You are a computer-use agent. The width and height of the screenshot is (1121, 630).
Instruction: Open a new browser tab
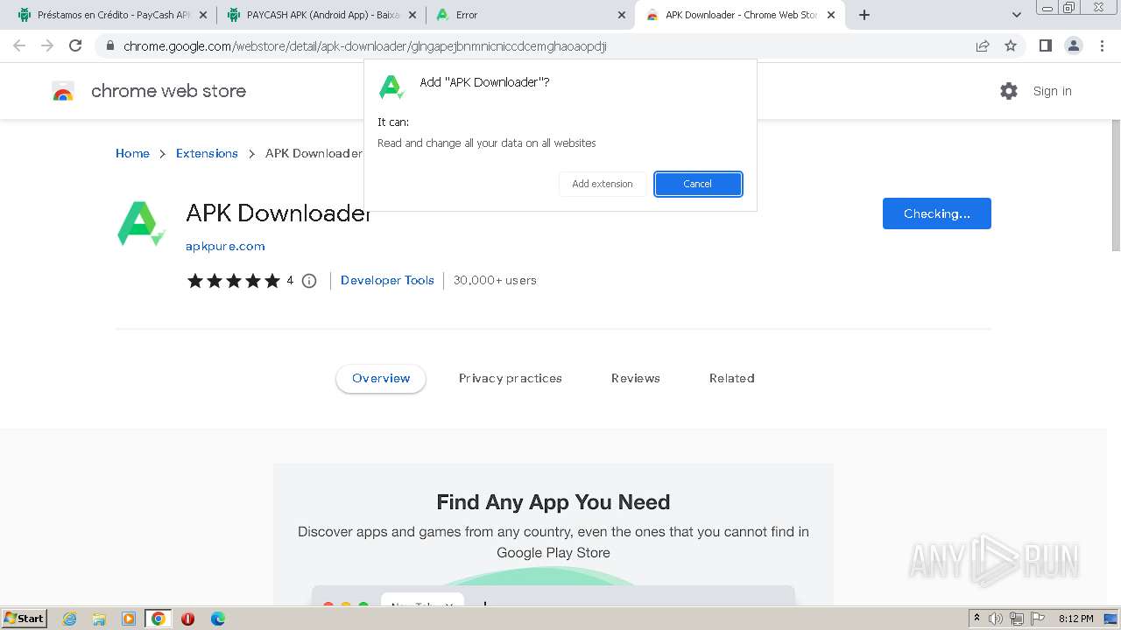[864, 15]
